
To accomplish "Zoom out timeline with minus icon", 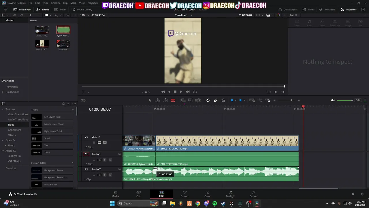I will pyautogui.click(x=274, y=100).
